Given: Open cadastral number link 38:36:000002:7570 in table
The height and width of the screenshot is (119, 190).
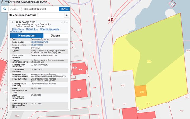Looking at the screenshot, I should click(x=40, y=42).
